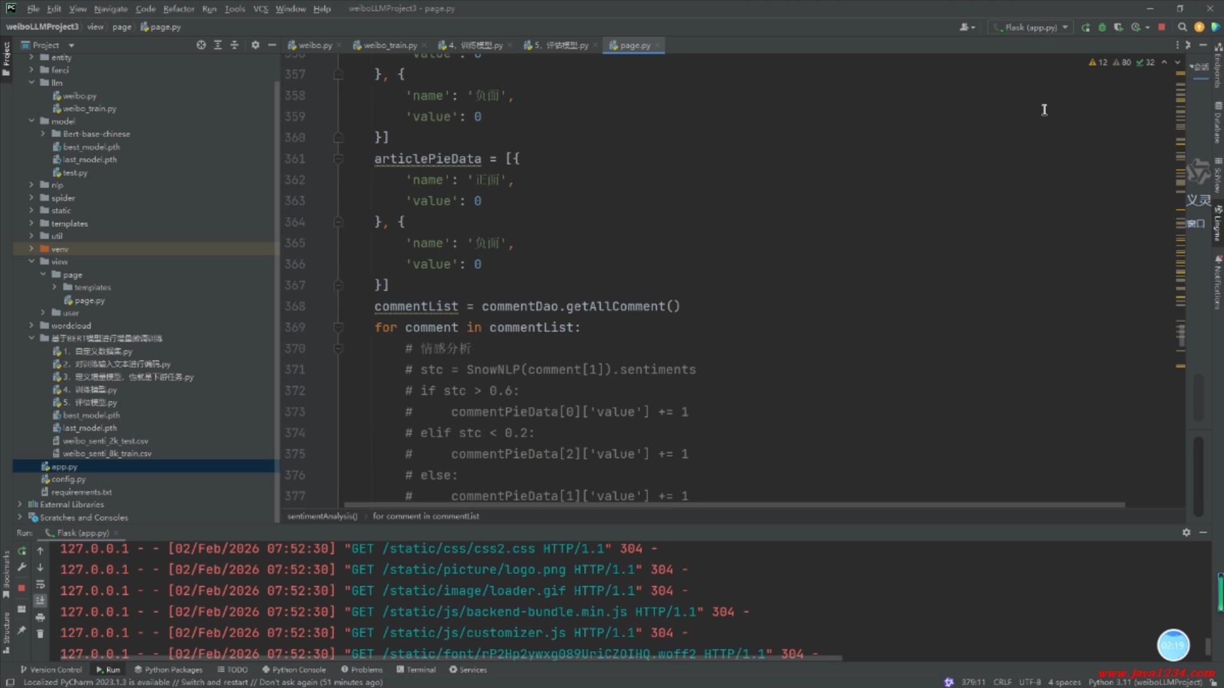Screen dimensions: 1224x688
Task: Toggle scroll to end in console
Action: tap(40, 601)
